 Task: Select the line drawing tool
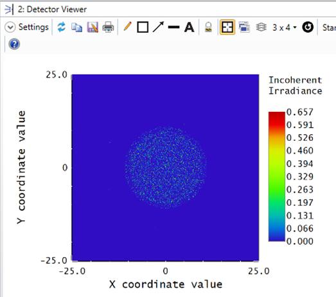click(x=174, y=27)
